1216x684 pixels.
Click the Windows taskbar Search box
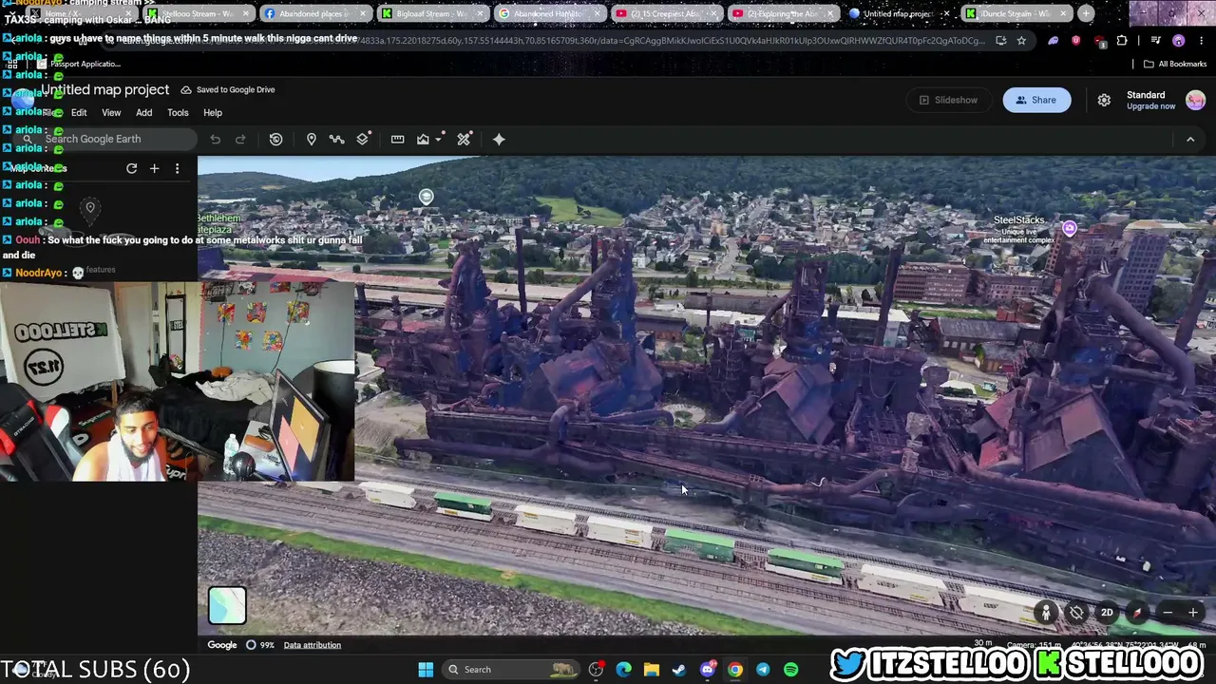coord(513,670)
